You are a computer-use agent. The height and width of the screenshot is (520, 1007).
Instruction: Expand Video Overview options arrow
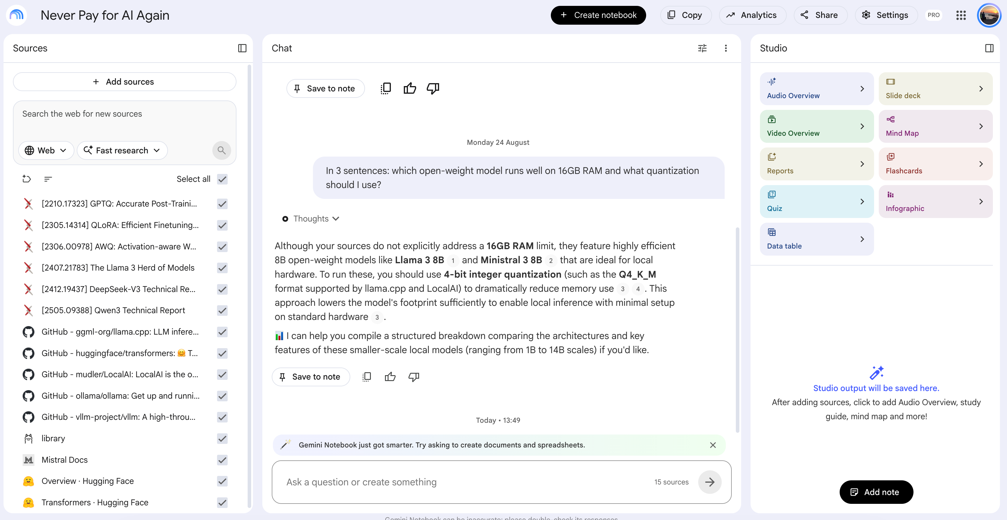(862, 126)
